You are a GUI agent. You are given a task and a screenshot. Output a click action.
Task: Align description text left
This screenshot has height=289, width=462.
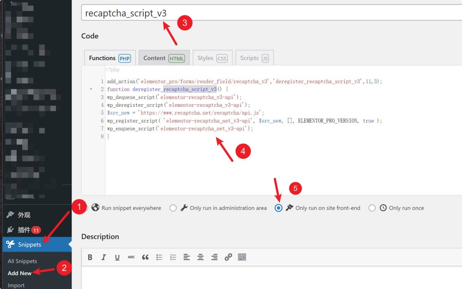pos(187,257)
